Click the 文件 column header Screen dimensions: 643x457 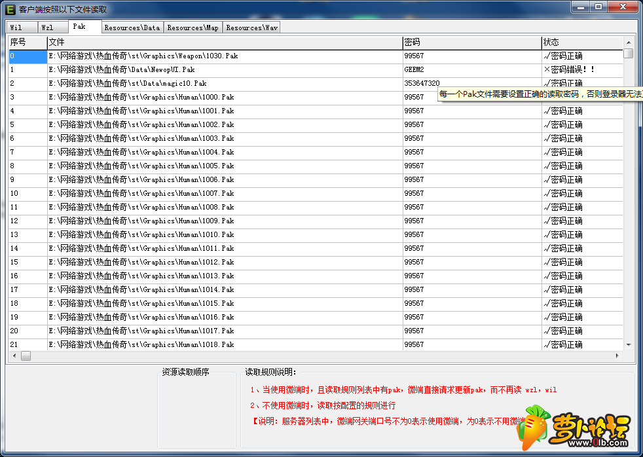pos(225,42)
